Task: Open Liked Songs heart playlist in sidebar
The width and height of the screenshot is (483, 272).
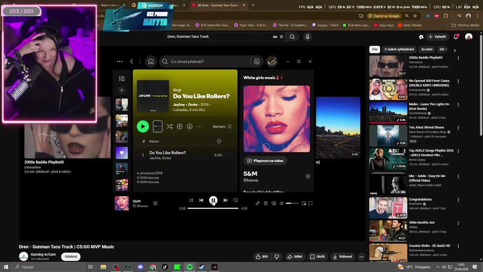Action: tap(122, 153)
